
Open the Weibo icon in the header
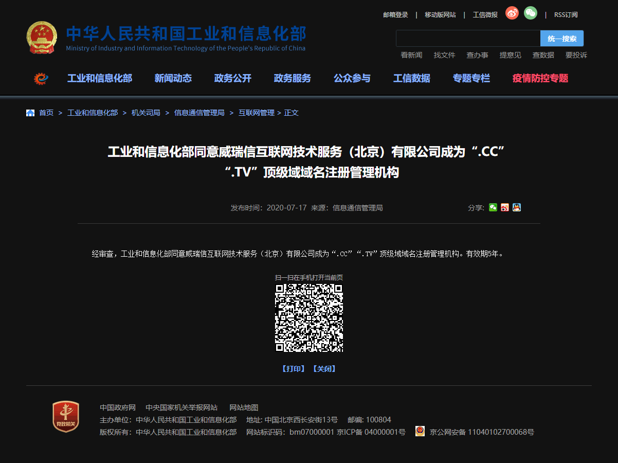pyautogui.click(x=512, y=13)
